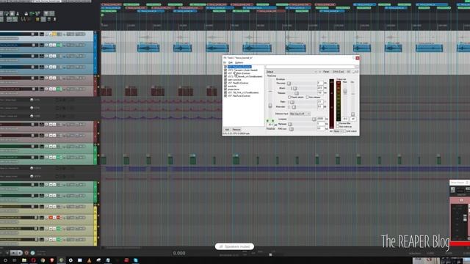Click the Threshold dB value field
Screen dimensions: 470x264
click(x=270, y=125)
